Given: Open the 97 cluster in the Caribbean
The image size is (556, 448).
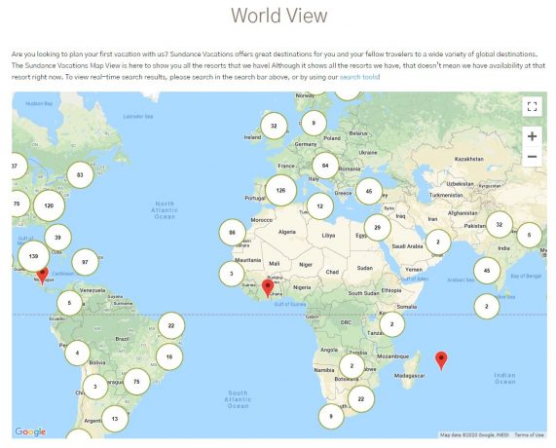Looking at the screenshot, I should pyautogui.click(x=85, y=262).
